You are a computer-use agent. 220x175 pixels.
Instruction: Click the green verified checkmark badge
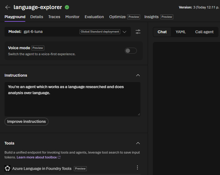(x=67, y=7)
